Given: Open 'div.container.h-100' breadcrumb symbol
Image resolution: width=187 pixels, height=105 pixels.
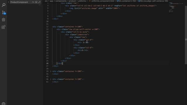Looking at the screenshot, I should [x=126, y=1].
